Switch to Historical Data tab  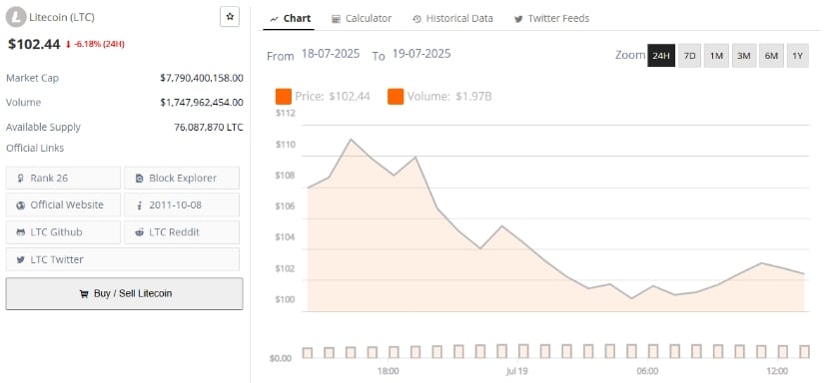tap(452, 18)
